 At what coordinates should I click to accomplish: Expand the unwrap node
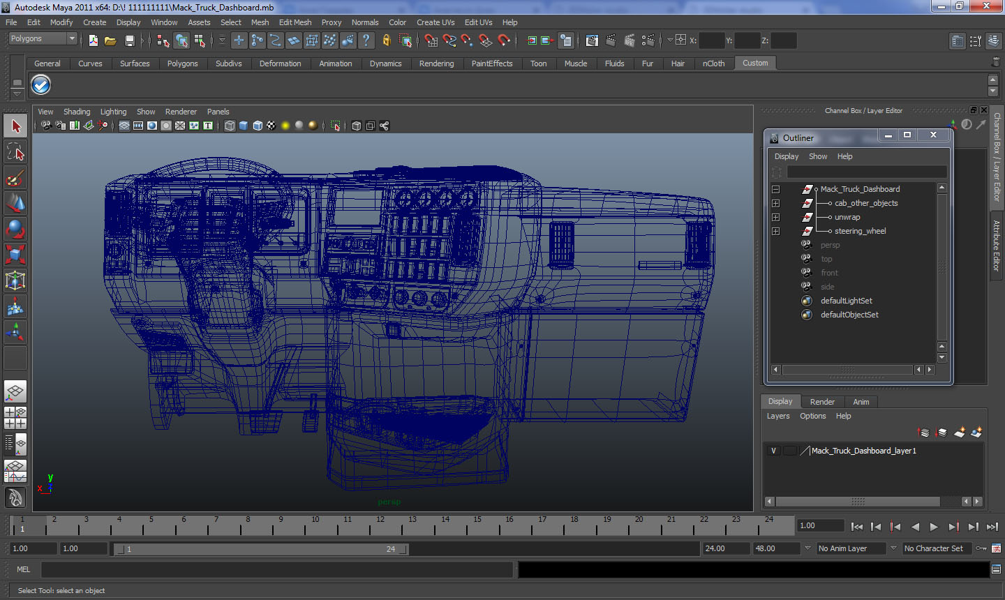[x=775, y=217]
